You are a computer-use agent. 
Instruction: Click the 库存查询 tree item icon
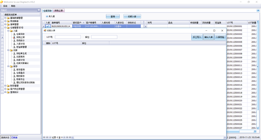[14, 70]
